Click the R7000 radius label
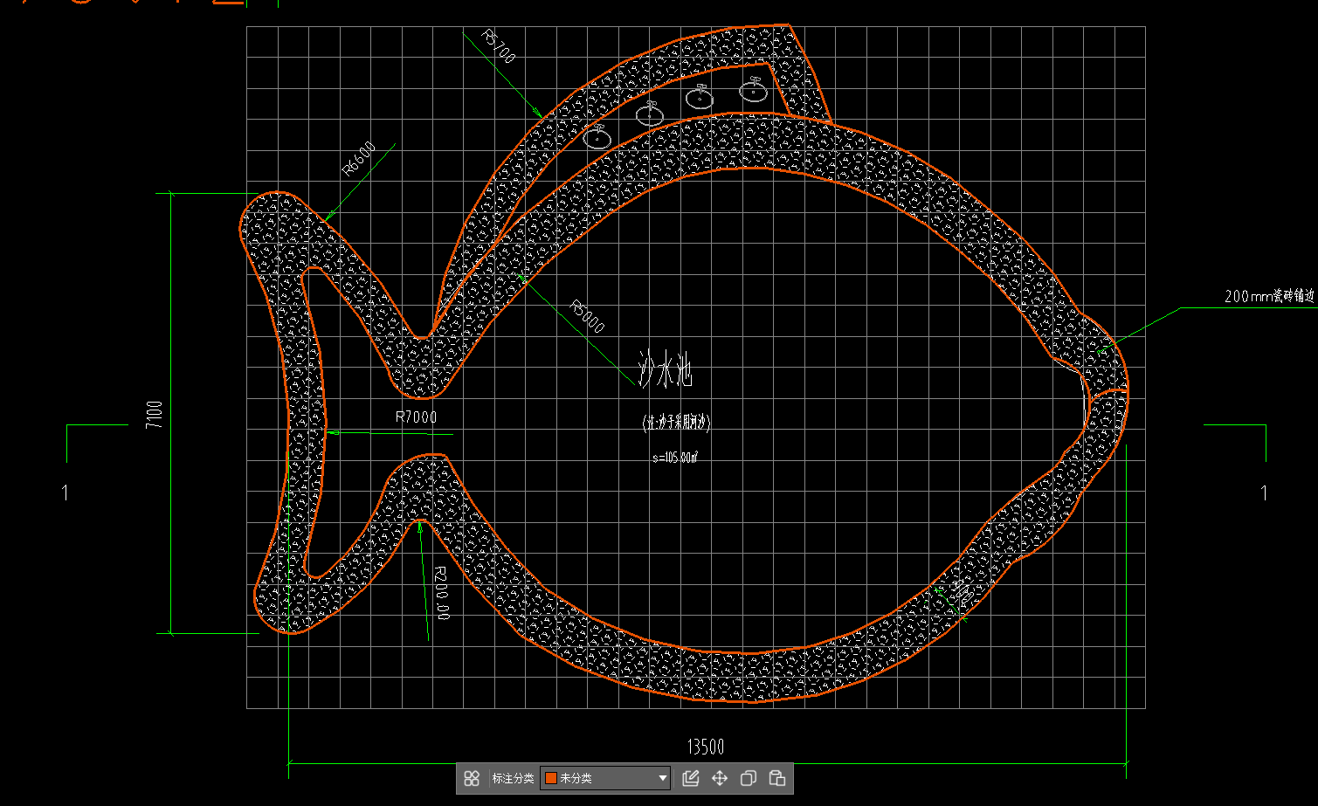Image resolution: width=1318 pixels, height=806 pixels. coord(416,417)
